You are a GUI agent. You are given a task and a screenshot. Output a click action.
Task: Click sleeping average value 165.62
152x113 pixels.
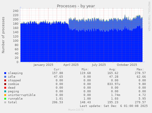(113, 73)
